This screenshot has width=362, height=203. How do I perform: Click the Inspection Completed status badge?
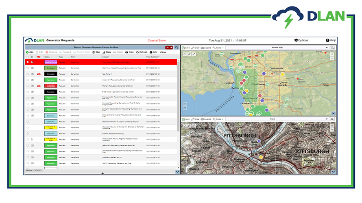pos(51,86)
